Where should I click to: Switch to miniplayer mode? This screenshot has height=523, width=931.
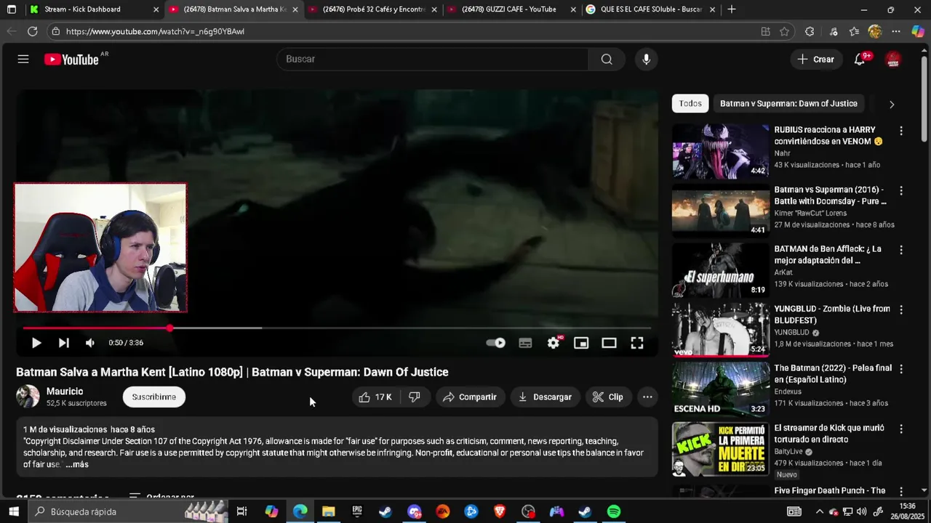click(581, 343)
